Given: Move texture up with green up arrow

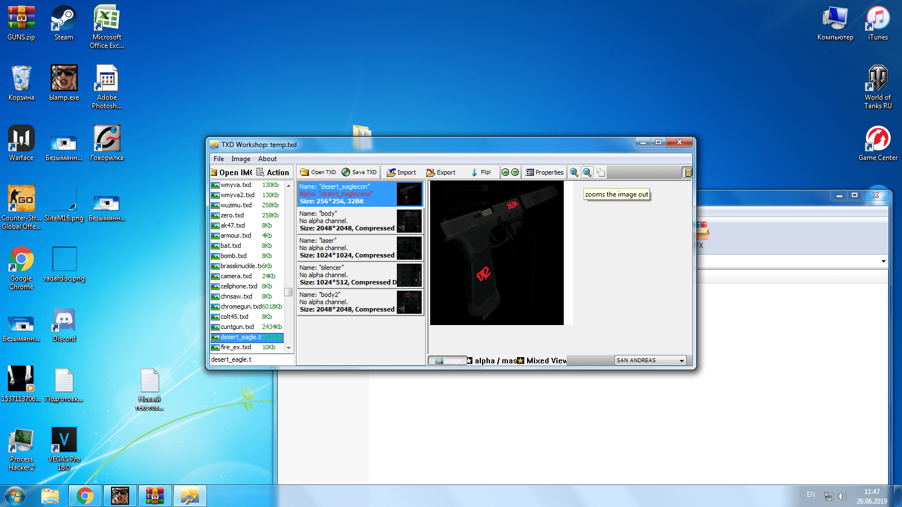Looking at the screenshot, I should coord(506,172).
